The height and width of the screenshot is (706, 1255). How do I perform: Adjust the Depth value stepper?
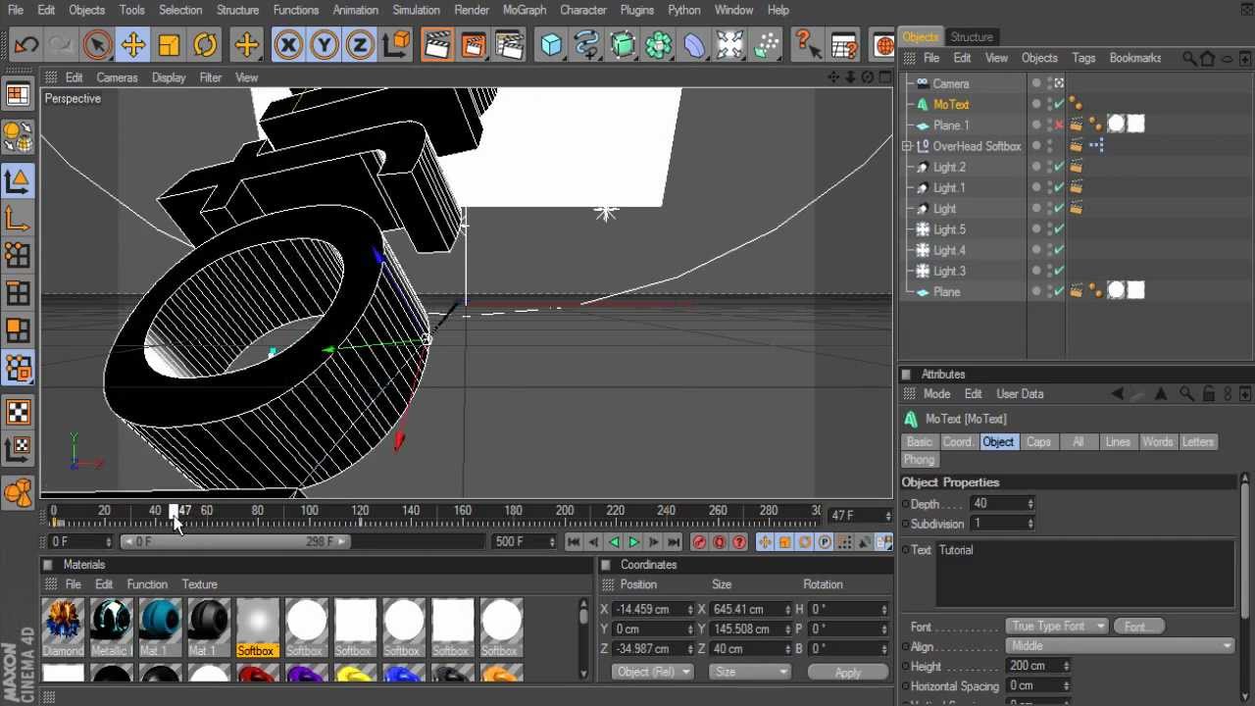click(1029, 504)
